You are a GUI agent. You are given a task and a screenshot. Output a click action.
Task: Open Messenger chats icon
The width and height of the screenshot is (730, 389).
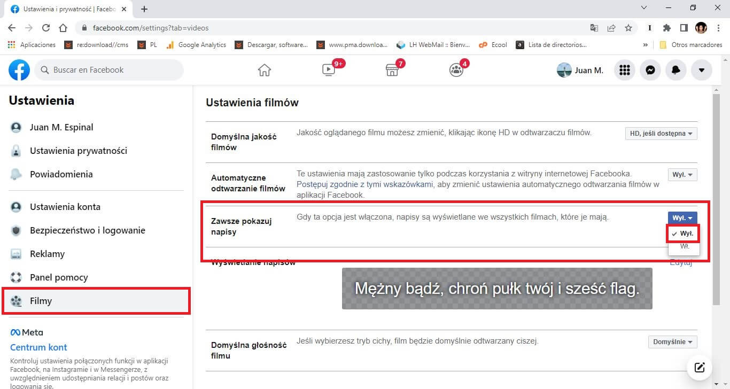click(650, 70)
